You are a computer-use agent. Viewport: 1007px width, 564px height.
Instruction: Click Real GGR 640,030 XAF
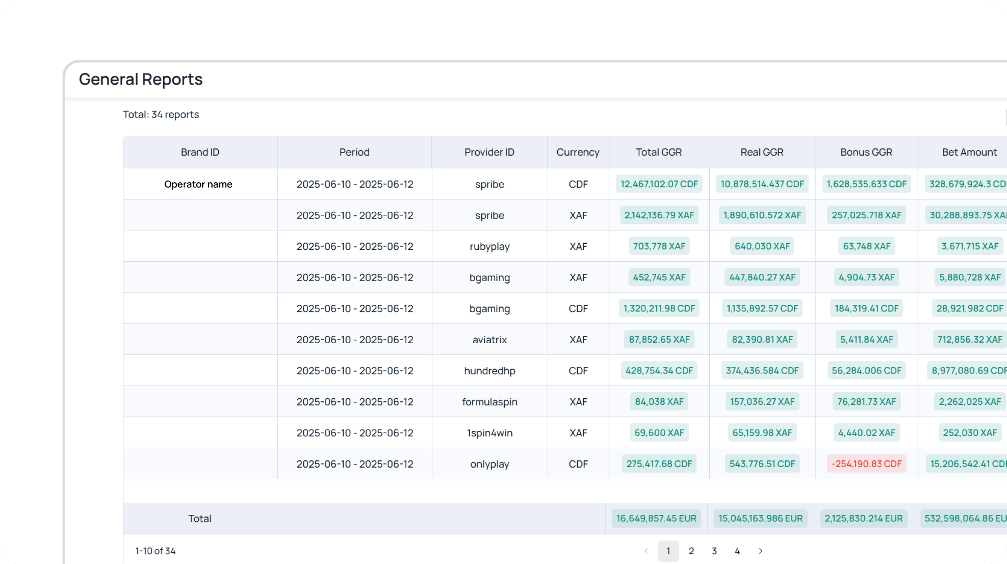[x=763, y=246]
